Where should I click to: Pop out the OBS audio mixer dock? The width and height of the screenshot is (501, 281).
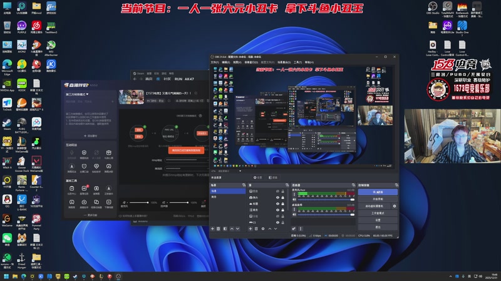(x=353, y=185)
